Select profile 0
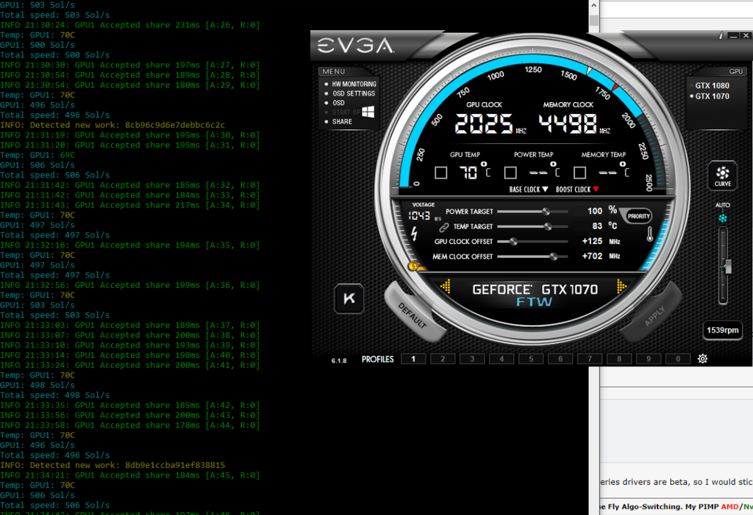The height and width of the screenshot is (515, 753). pyautogui.click(x=677, y=359)
